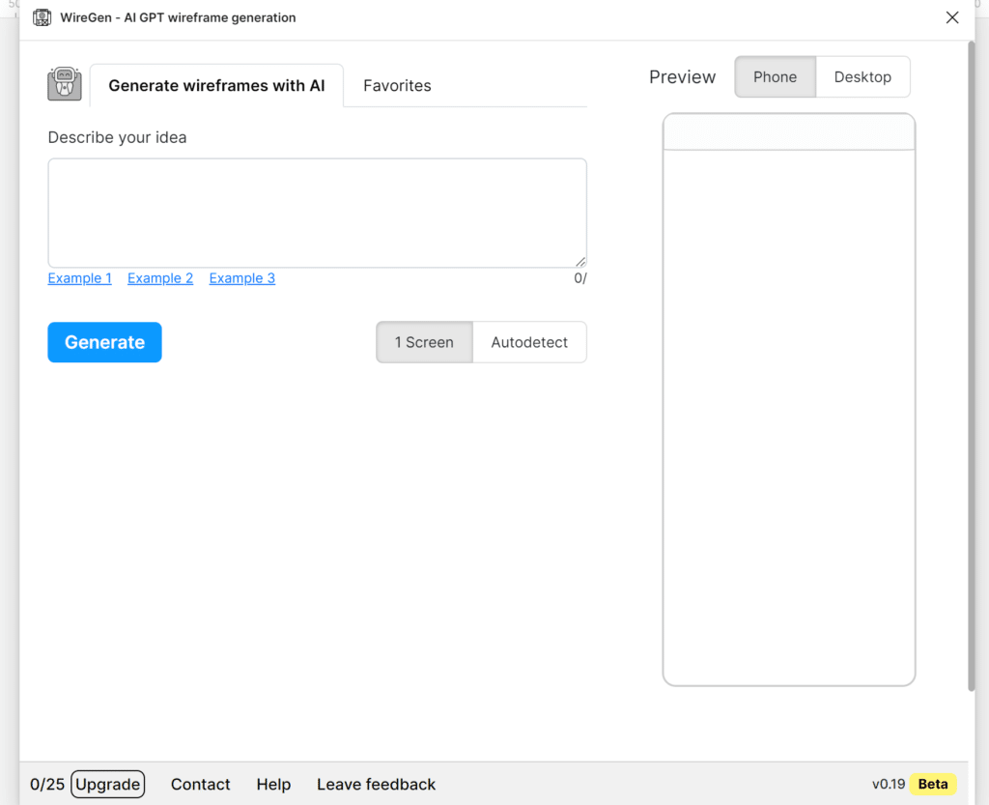This screenshot has height=805, width=989.
Task: Click the vertical scrollbar of the plugin
Action: (972, 366)
